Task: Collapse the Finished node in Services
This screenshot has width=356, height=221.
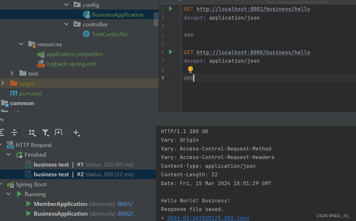Action: point(9,155)
